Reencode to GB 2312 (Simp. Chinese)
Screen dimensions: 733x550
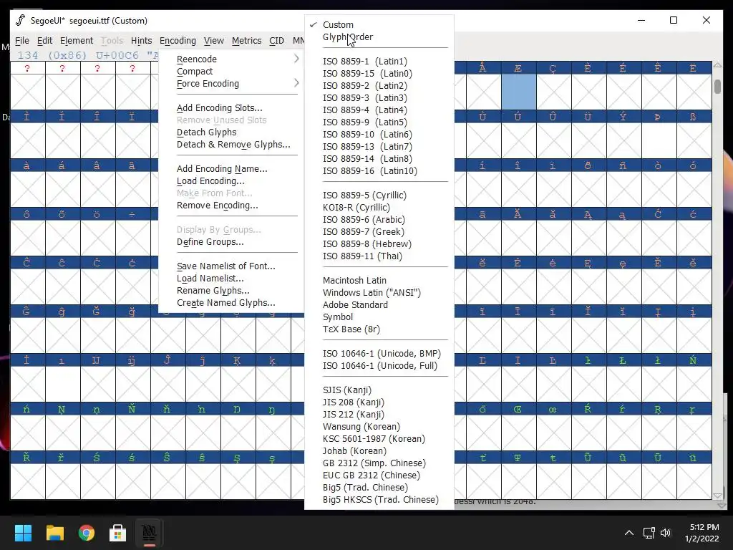374,463
